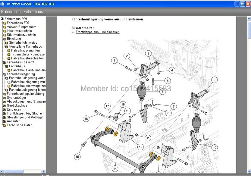Select Fahrerhausschwinge zerlegen entry
Viewport: 251px width, 176px height.
click(28, 86)
